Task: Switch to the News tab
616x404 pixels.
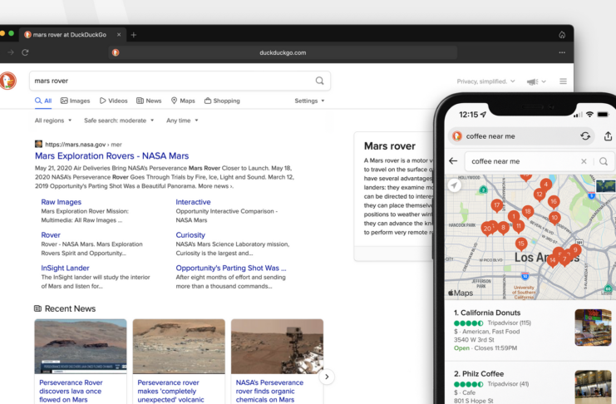Action: [x=149, y=101]
